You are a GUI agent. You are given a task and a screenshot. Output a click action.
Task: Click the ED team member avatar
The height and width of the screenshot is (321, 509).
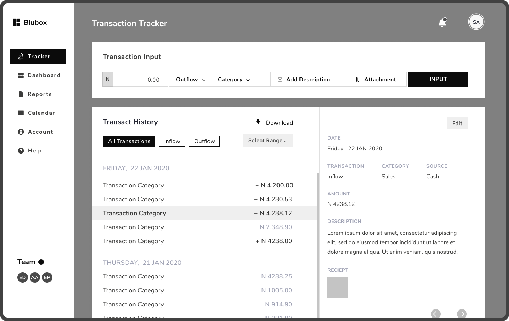pos(23,277)
